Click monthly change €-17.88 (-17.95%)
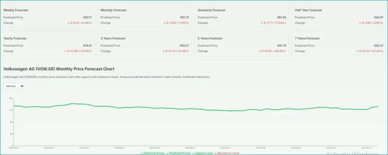388x155 pixels. pyautogui.click(x=176, y=23)
